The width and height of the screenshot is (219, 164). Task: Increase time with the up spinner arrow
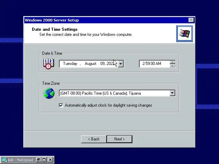tap(172, 62)
